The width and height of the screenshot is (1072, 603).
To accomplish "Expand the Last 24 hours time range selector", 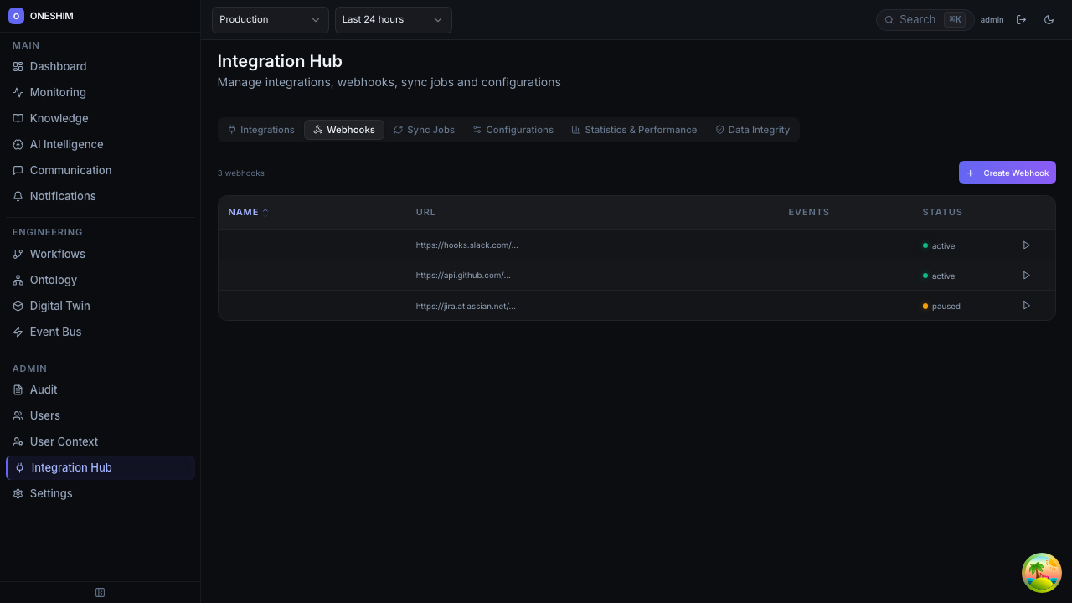I will [x=393, y=19].
